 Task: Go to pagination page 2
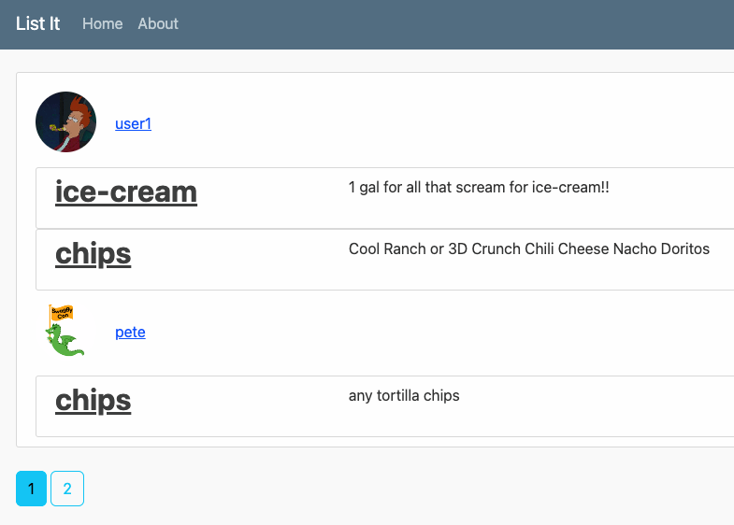coord(67,489)
